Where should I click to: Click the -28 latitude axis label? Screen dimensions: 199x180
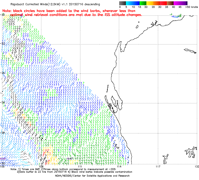click(x=3, y=133)
